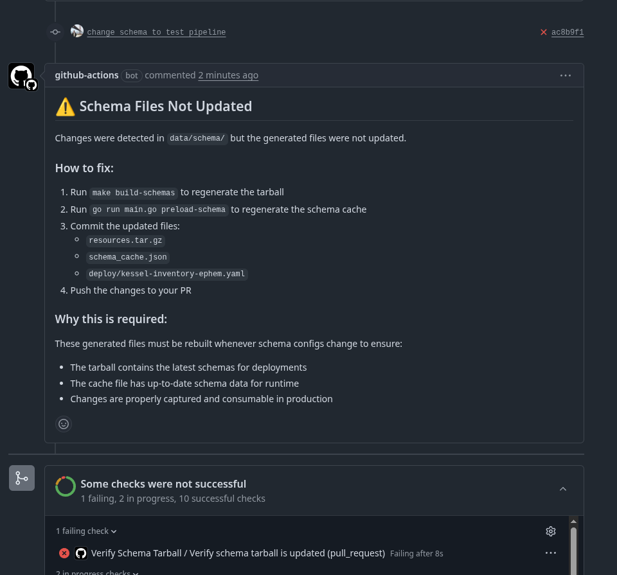The image size is (617, 575).
Task: Expand the "2 in progress checks" group
Action: pos(96,572)
